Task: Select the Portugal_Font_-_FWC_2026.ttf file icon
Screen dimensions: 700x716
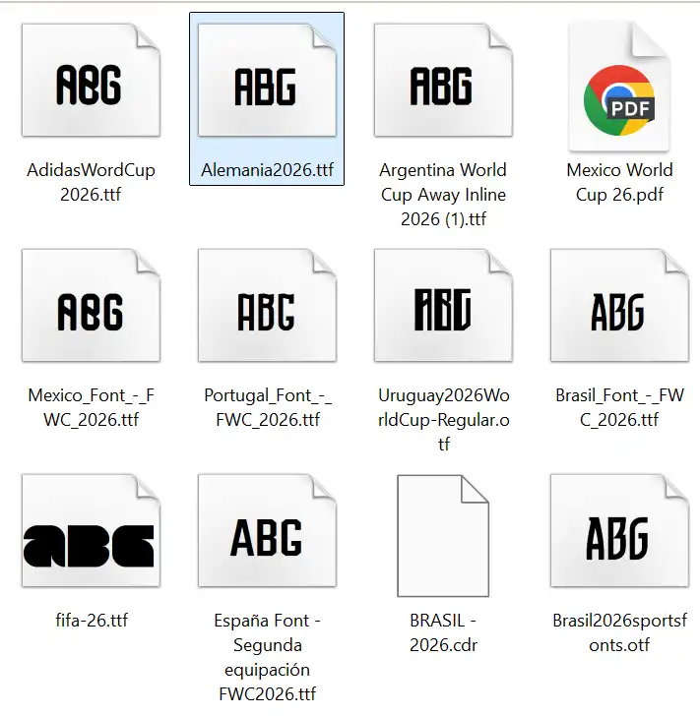Action: [267, 306]
